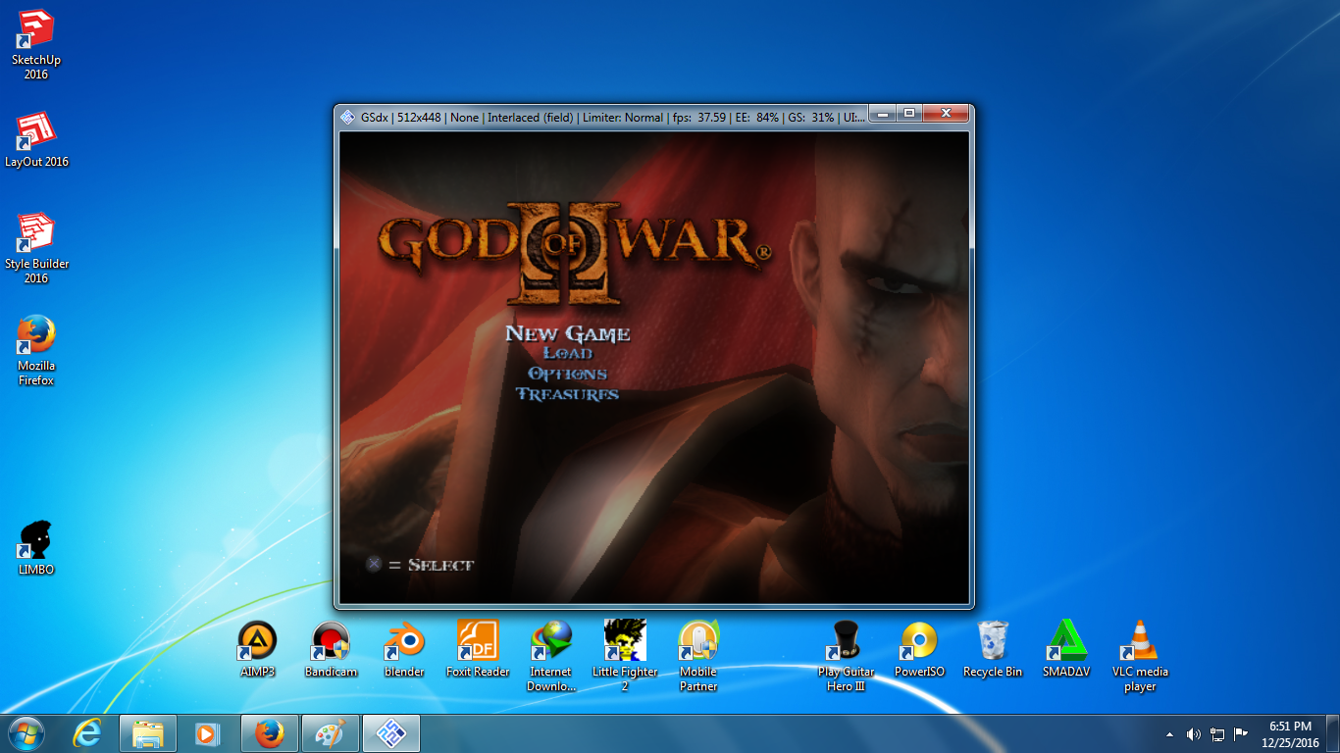Launch Internet Download Manager icon

(551, 656)
